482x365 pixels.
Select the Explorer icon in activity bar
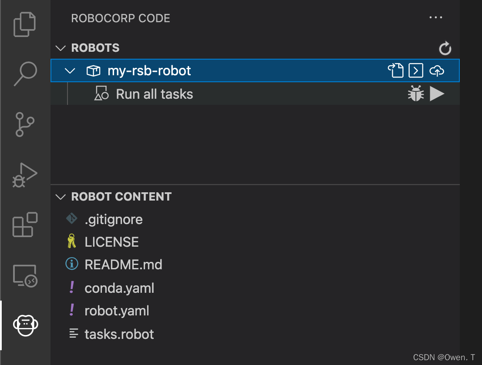click(24, 24)
